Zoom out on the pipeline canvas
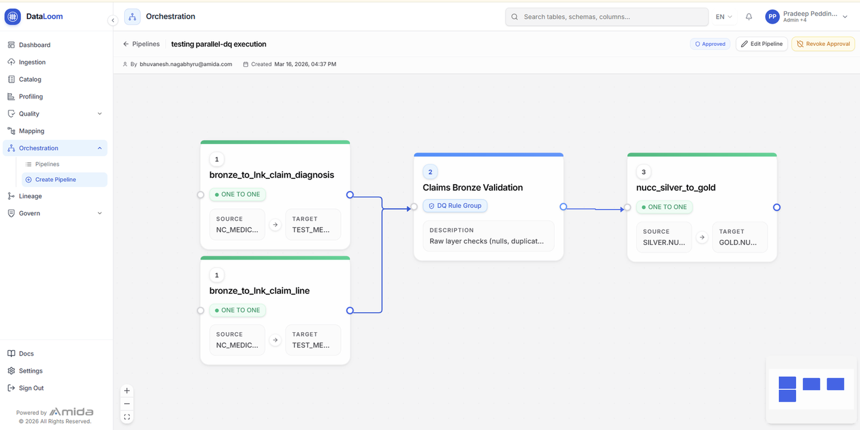The image size is (860, 430). [127, 404]
